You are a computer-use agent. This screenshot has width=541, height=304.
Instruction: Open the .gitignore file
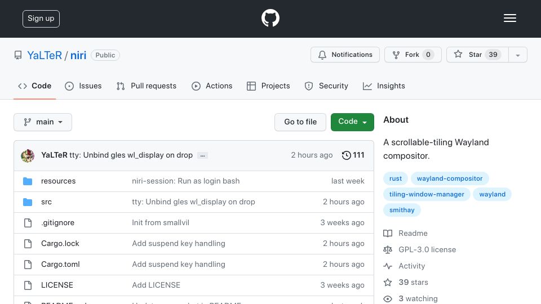57,223
